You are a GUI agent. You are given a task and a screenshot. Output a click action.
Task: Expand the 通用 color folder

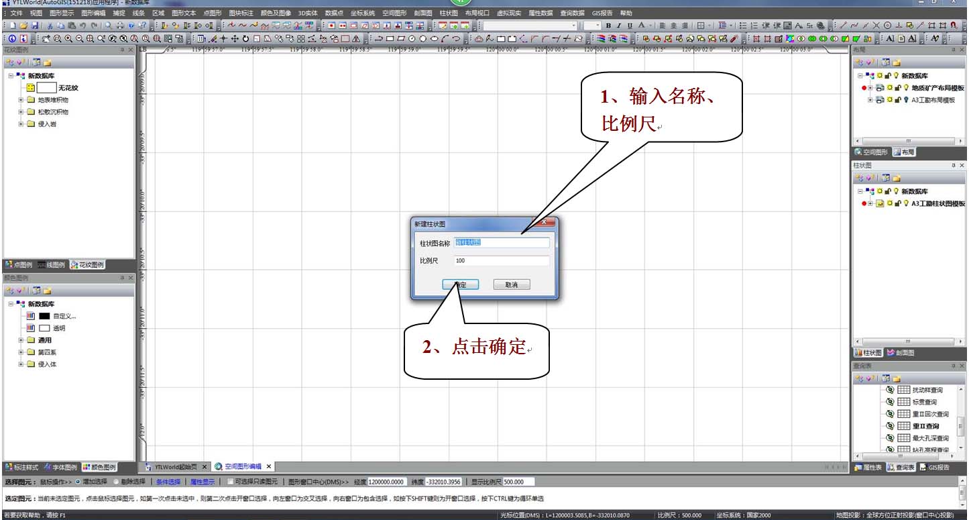click(x=21, y=340)
